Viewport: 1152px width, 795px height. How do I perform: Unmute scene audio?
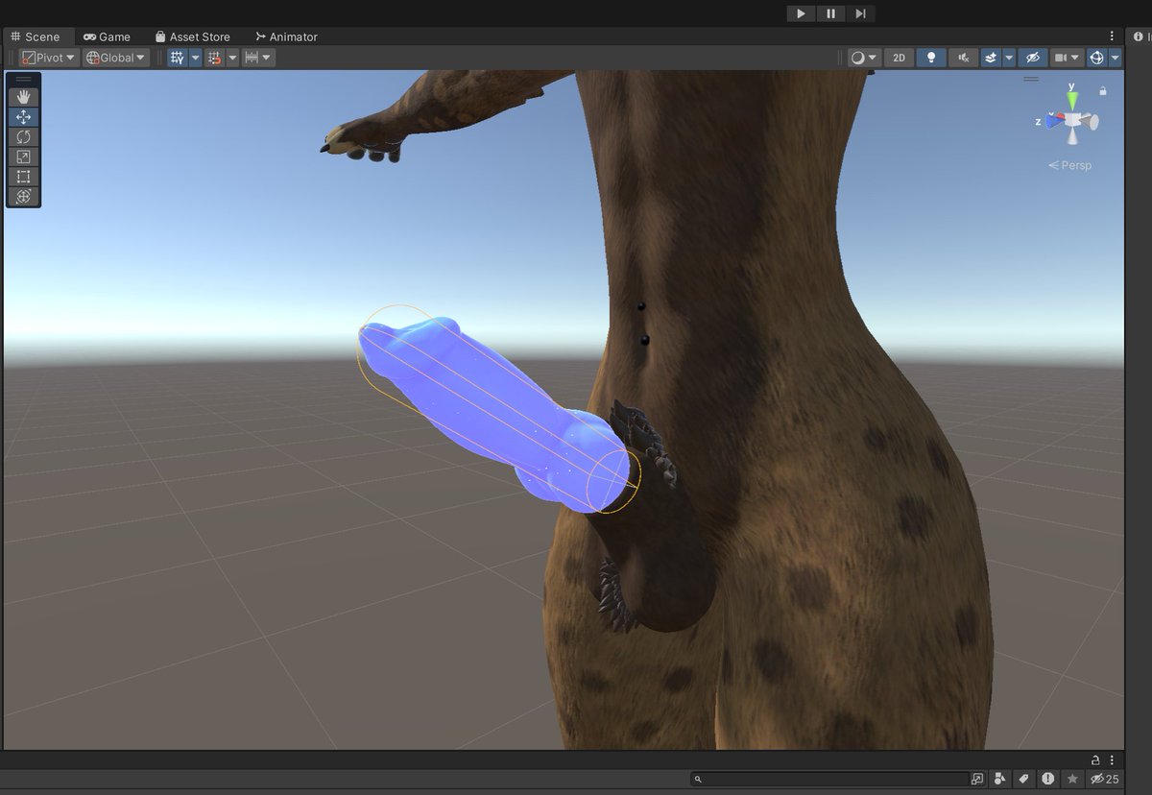pyautogui.click(x=962, y=58)
